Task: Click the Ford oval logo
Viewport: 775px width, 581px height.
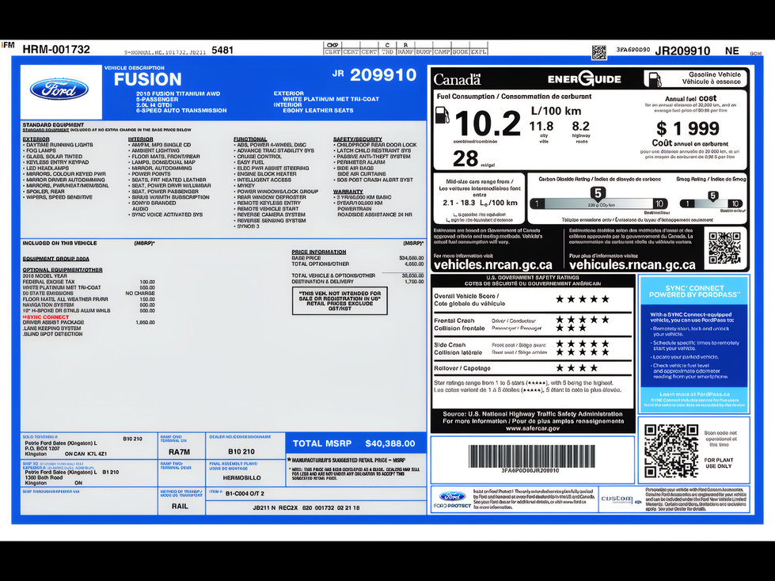Action: [x=59, y=89]
